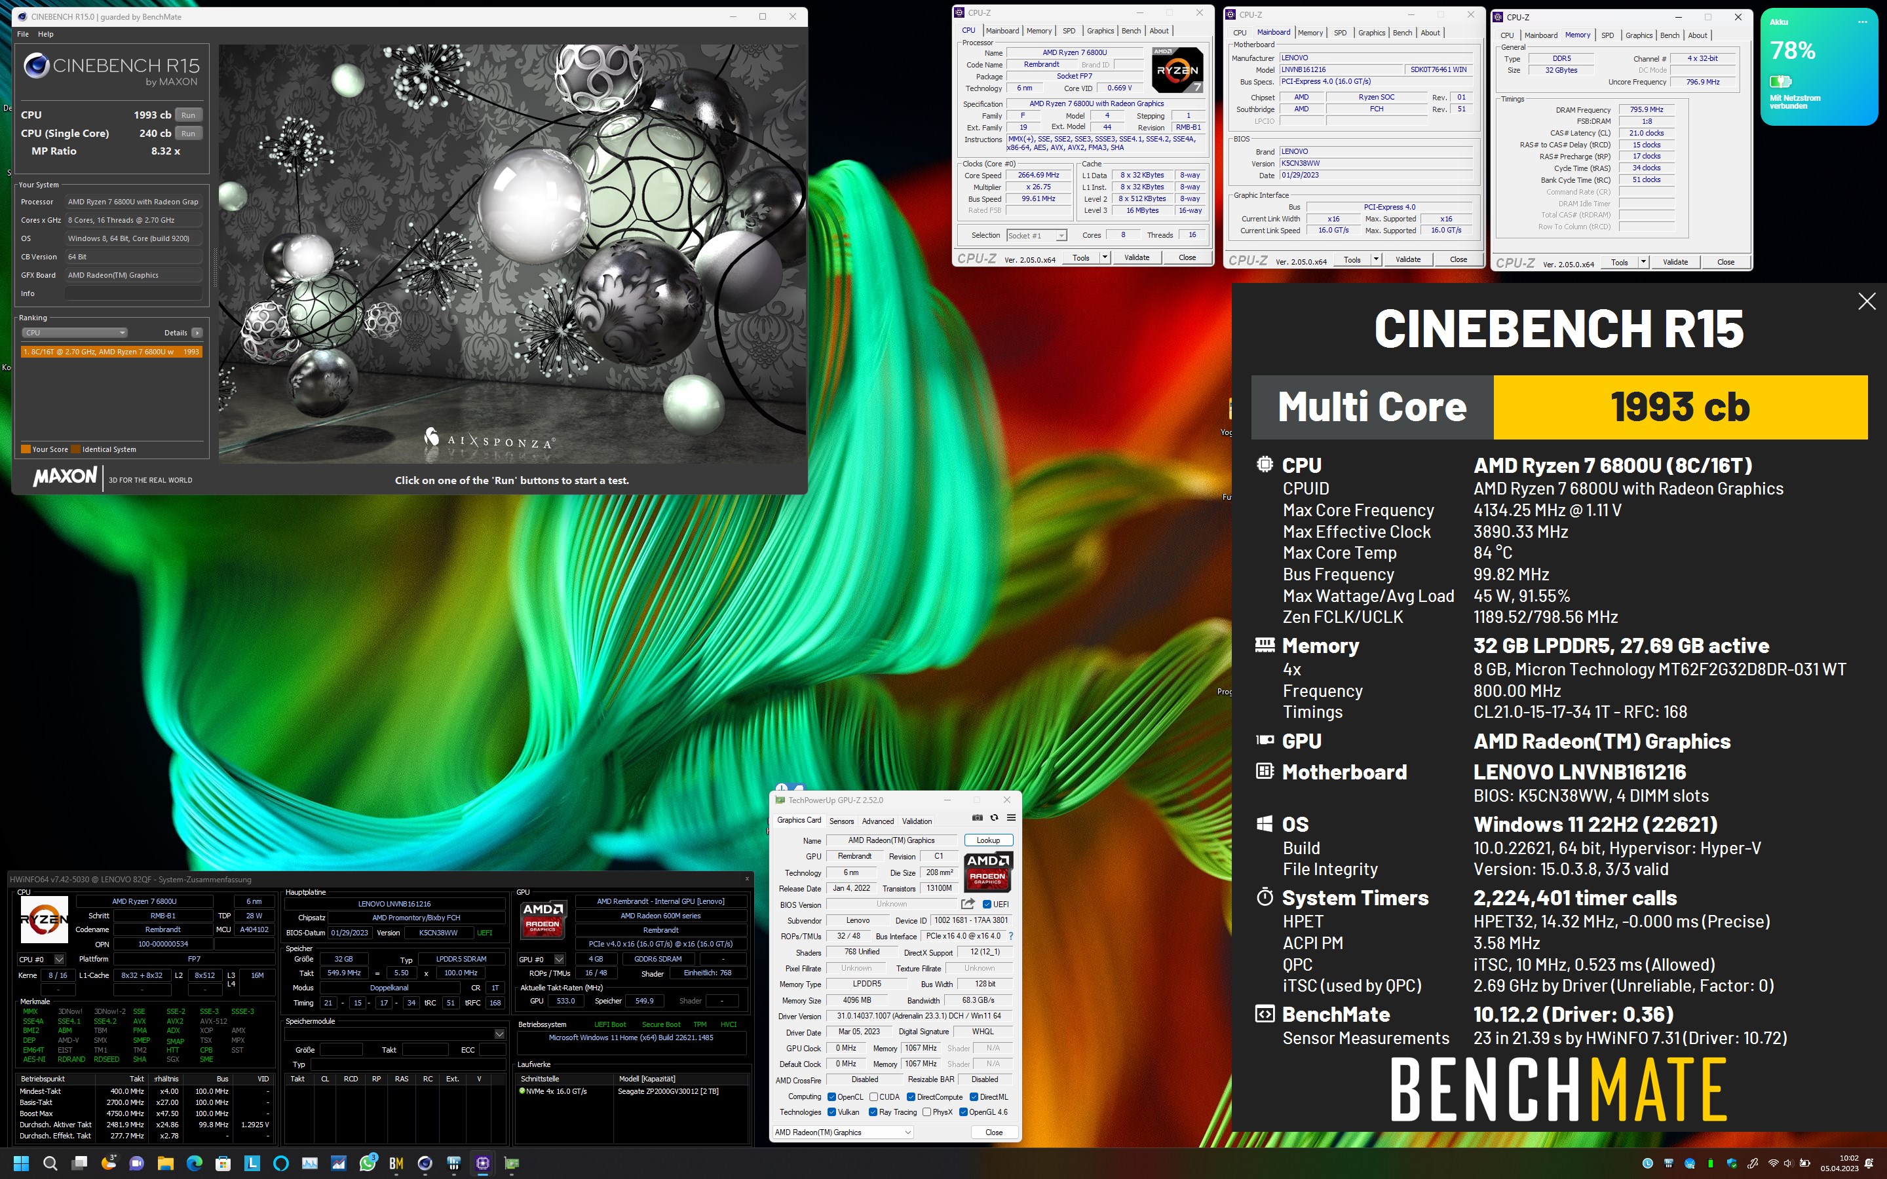Toggle the PhysX checkbox
The image size is (1887, 1179).
pos(927,1112)
